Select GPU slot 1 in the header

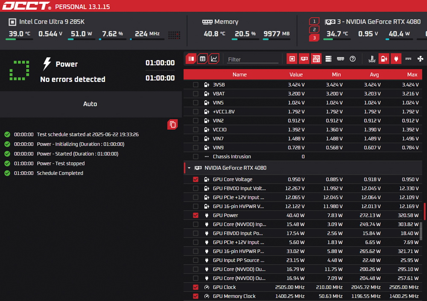(x=314, y=21)
